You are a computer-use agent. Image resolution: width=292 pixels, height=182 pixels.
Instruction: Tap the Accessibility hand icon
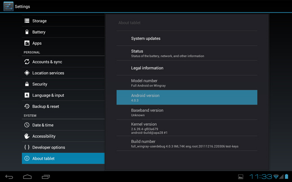point(27,136)
